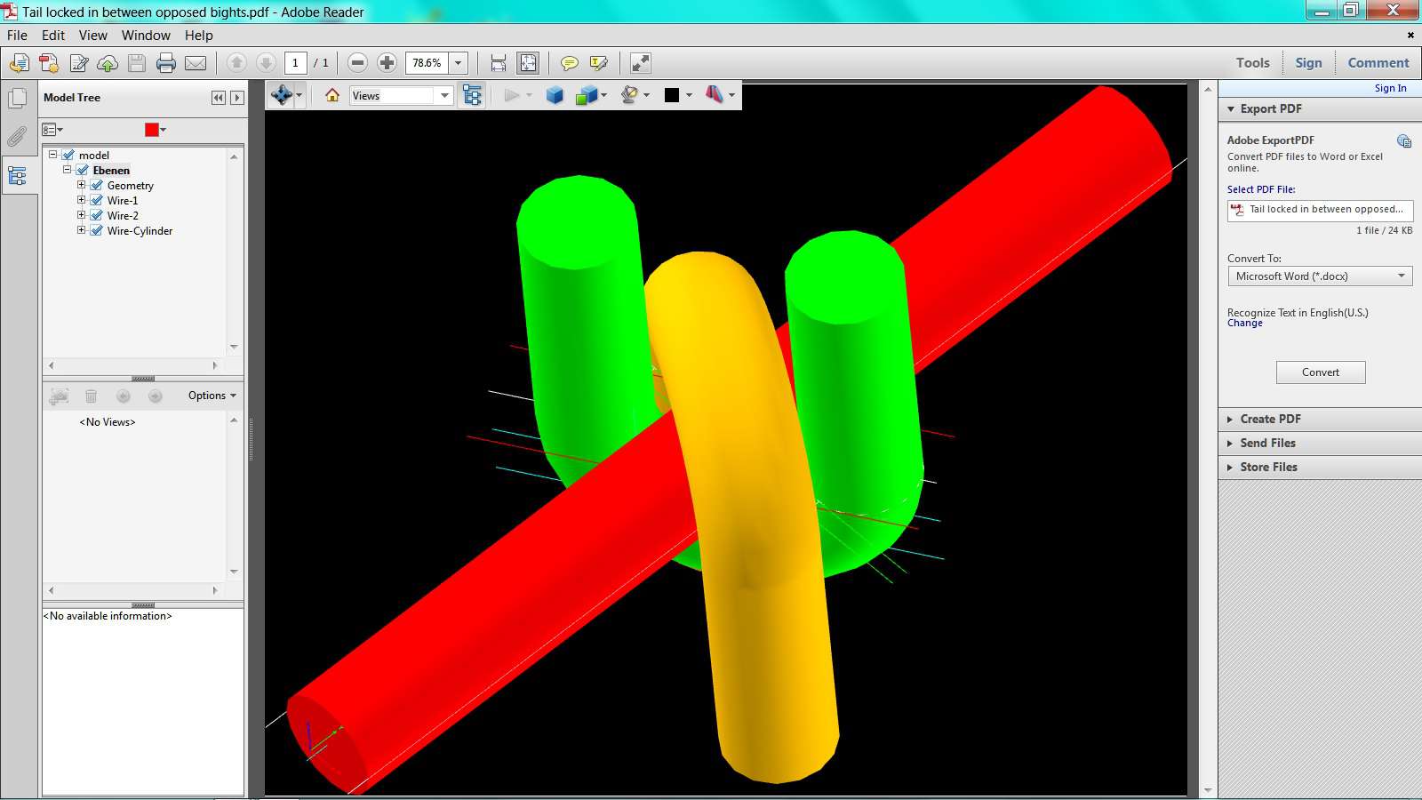The image size is (1422, 800).
Task: Expand the Geometry tree node
Action: point(81,184)
